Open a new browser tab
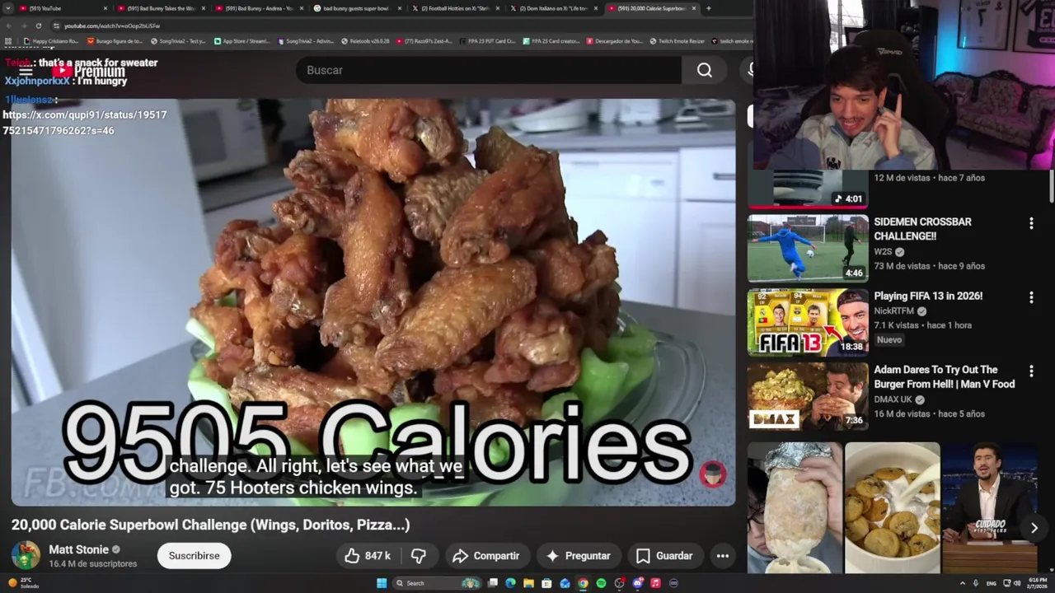1055x593 pixels. (709, 8)
